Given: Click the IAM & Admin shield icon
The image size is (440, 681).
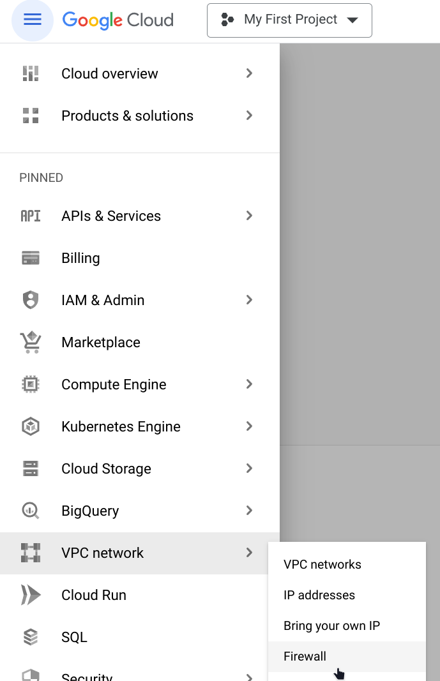Looking at the screenshot, I should 31,300.
